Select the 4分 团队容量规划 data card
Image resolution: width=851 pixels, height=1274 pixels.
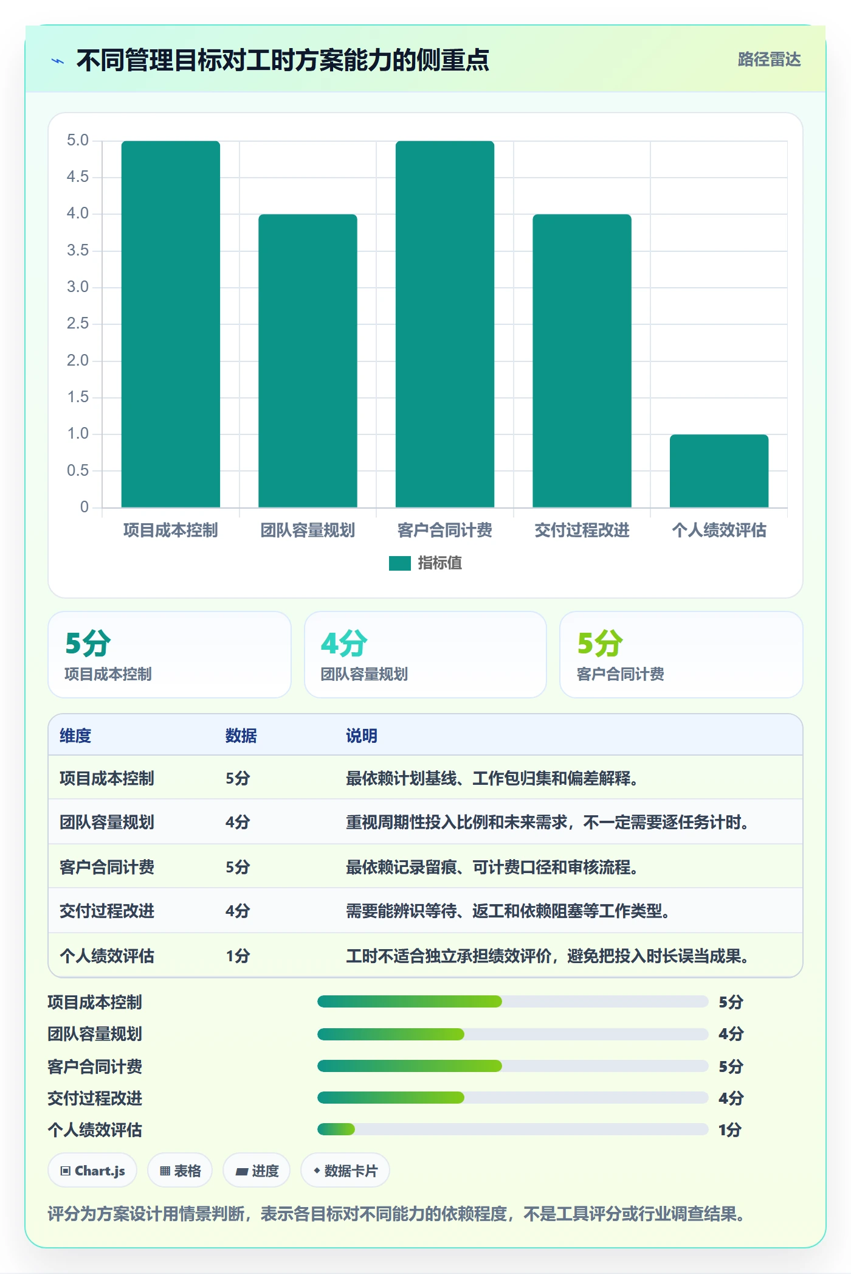click(x=425, y=655)
